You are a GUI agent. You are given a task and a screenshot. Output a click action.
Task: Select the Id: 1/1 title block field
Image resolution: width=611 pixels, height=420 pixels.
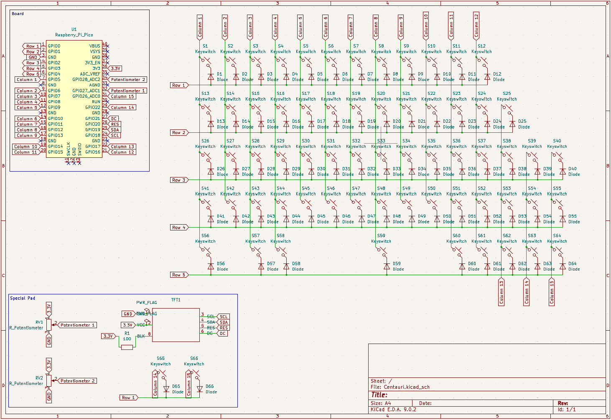567,410
